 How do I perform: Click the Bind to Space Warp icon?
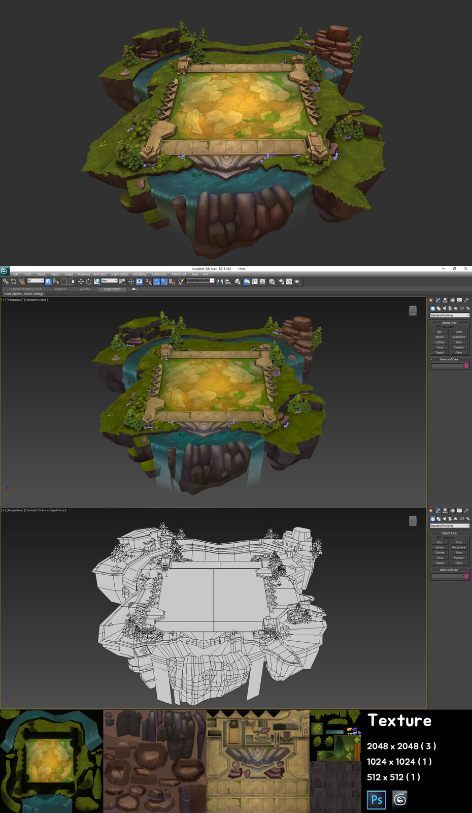click(x=21, y=282)
